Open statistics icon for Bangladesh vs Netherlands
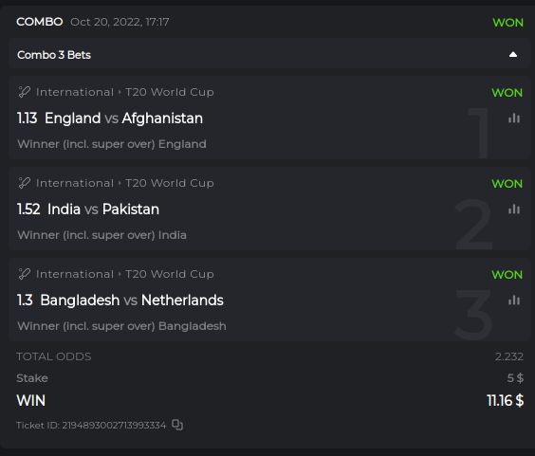This screenshot has height=456, width=535. (514, 301)
